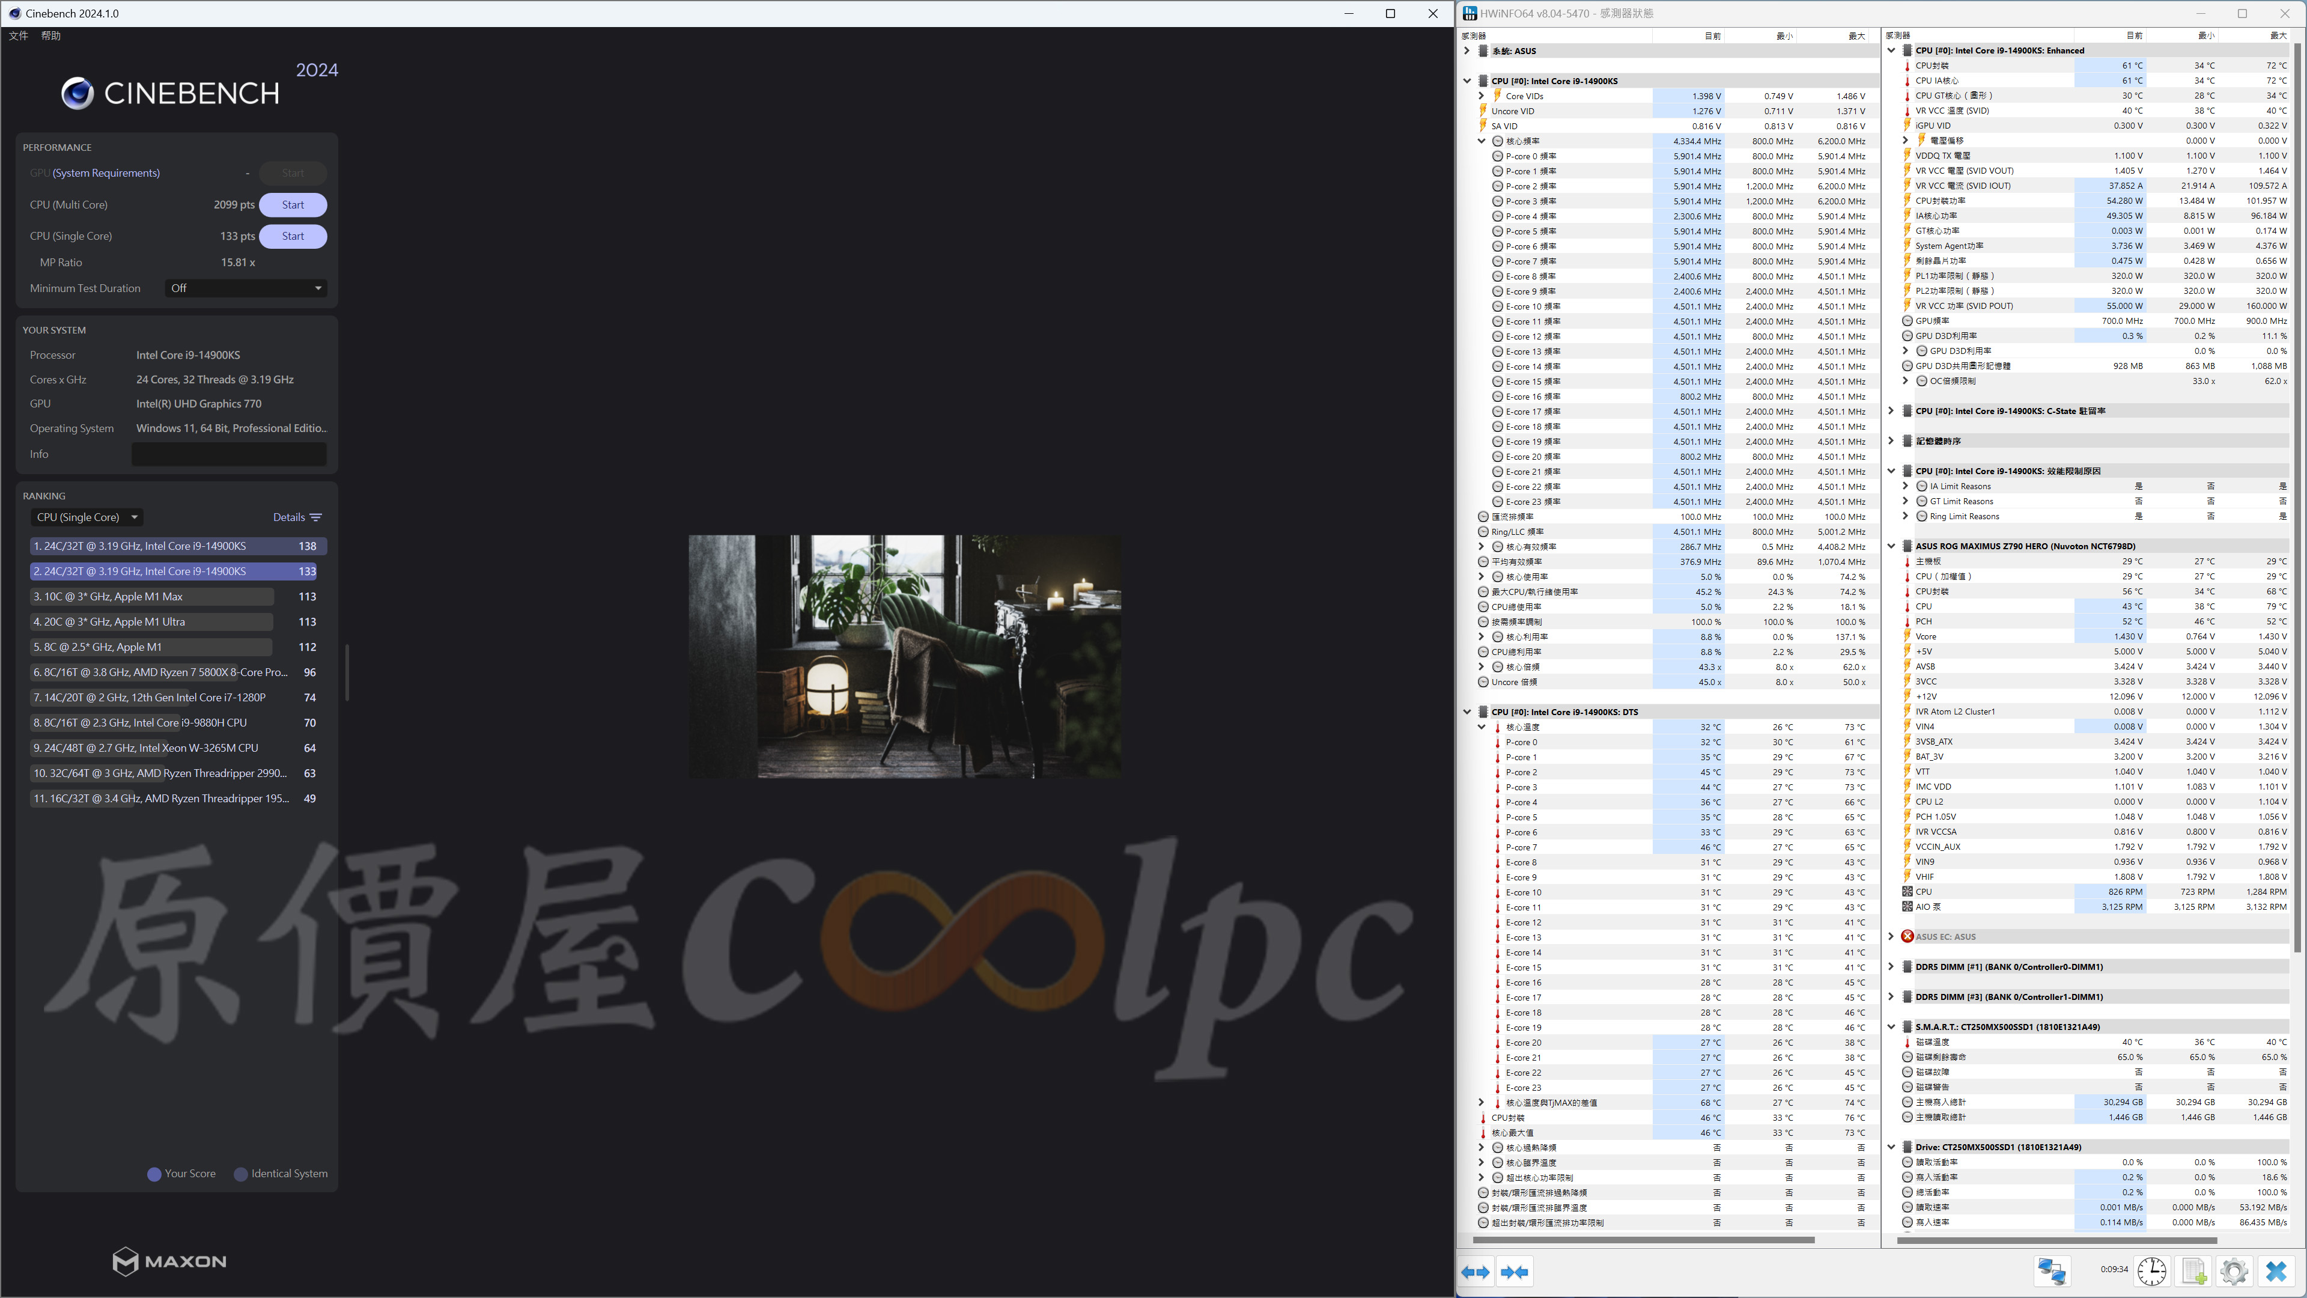Click the shrink columns arrows icon in HWiNFO
This screenshot has width=2307, height=1298.
click(1515, 1271)
